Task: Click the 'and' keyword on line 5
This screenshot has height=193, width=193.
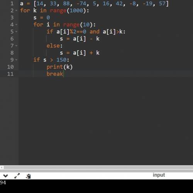Action: (95, 32)
